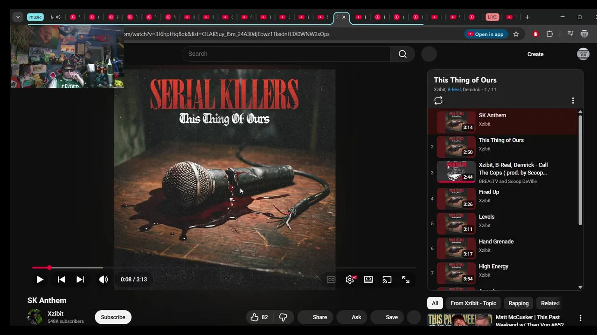Toggle closed captions on the player
This screenshot has height=335, width=597.
pyautogui.click(x=331, y=280)
